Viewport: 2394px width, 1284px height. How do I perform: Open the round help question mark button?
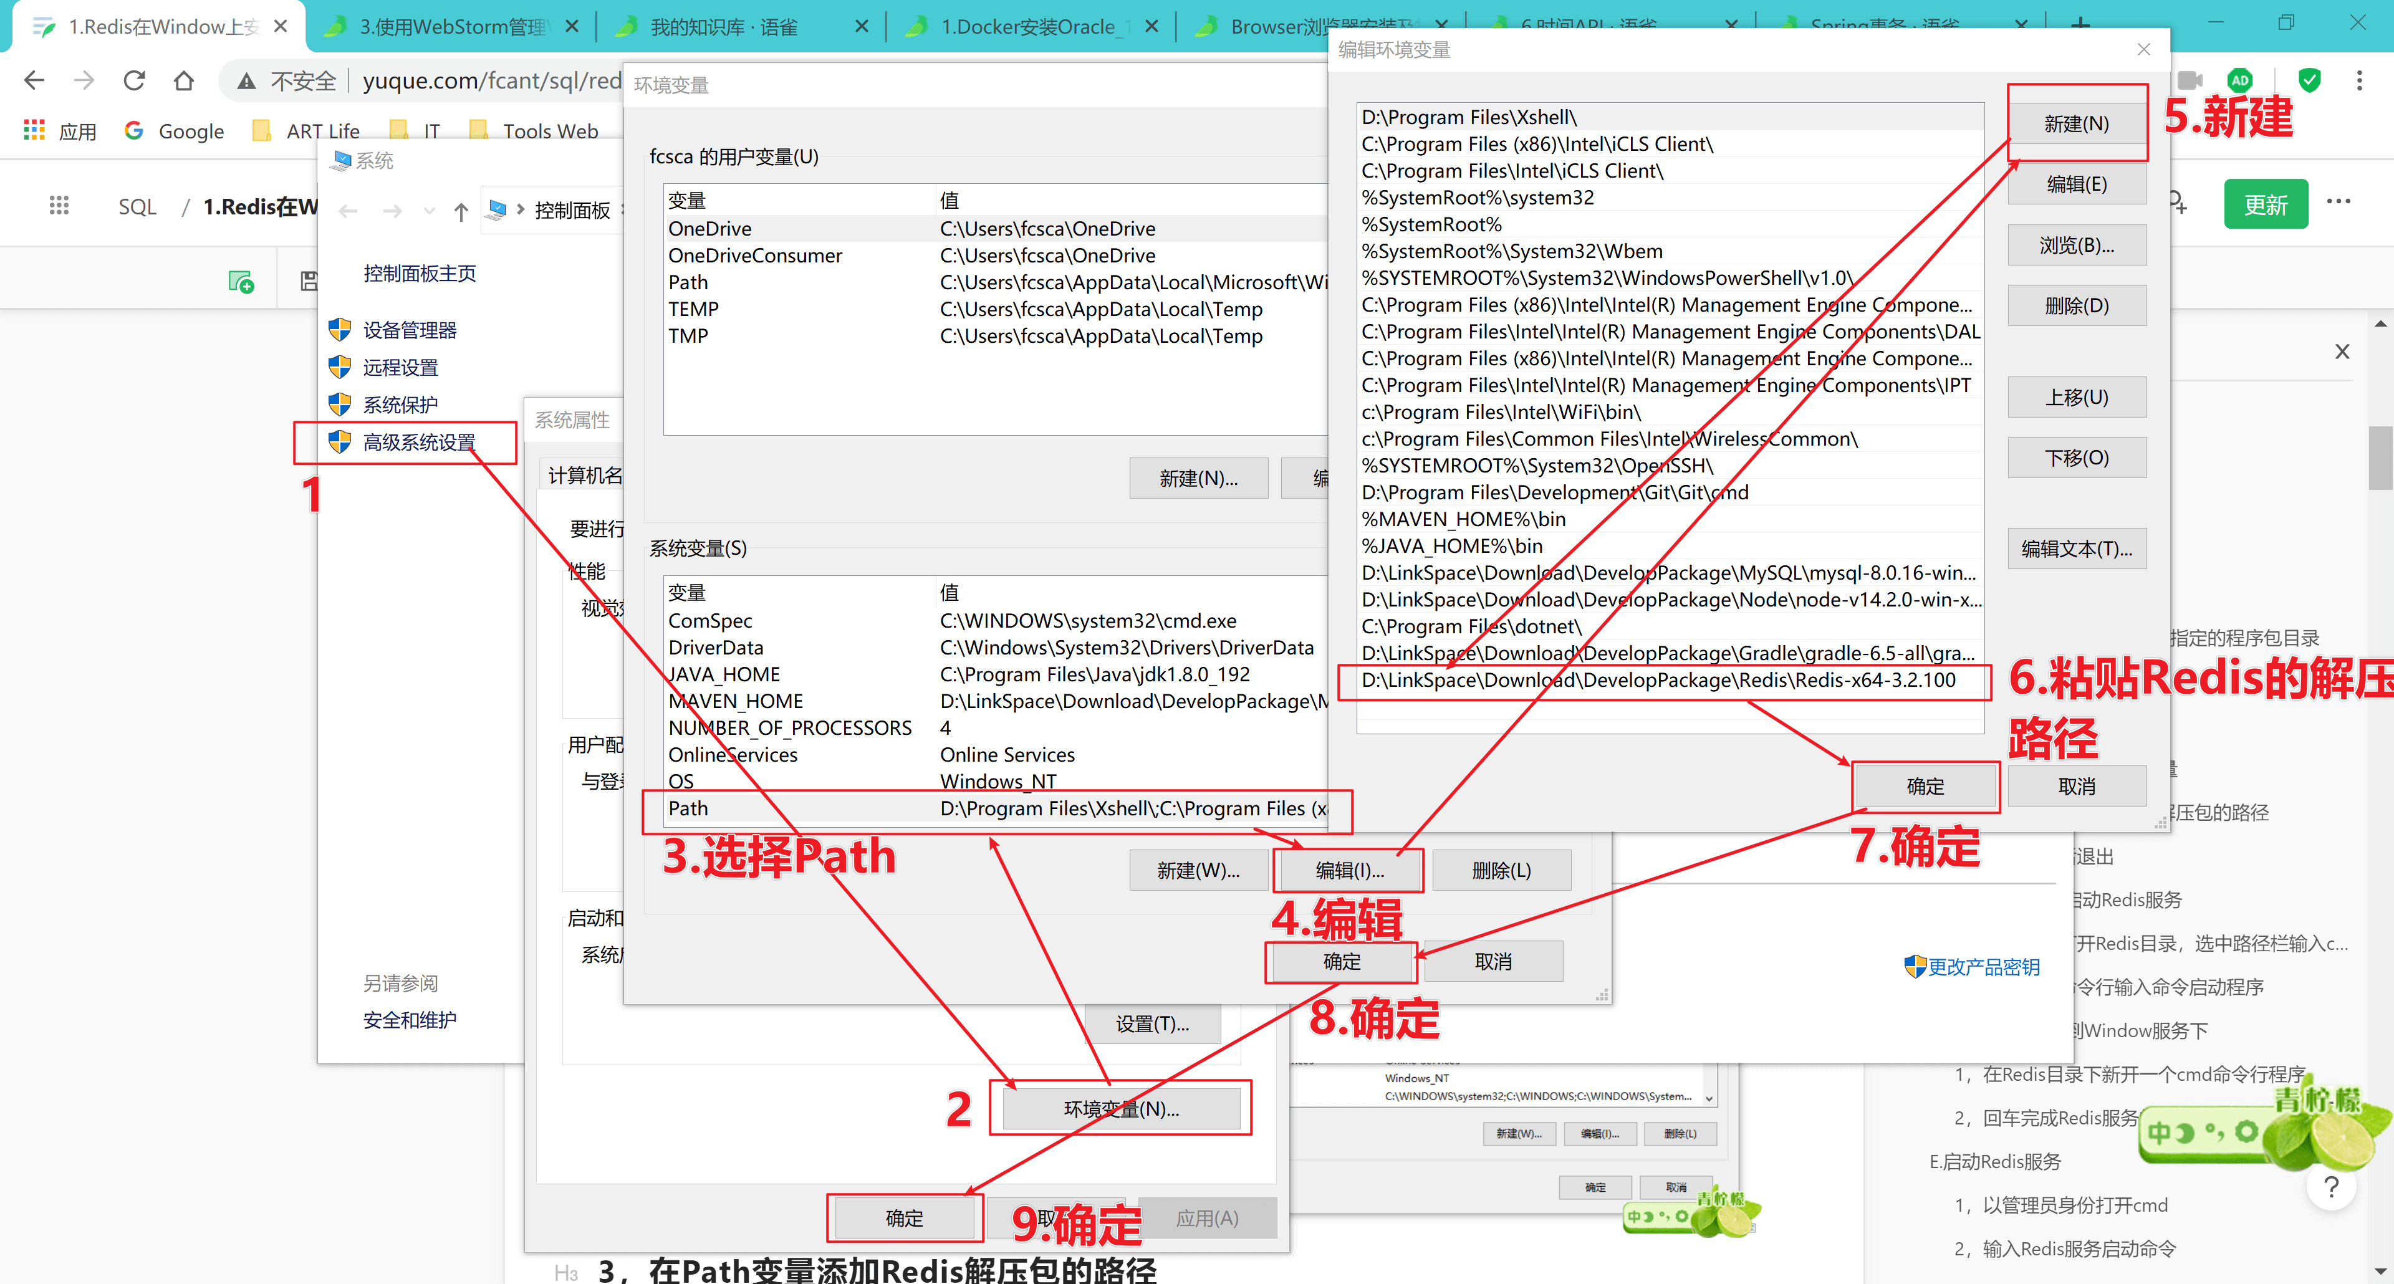[x=2331, y=1186]
